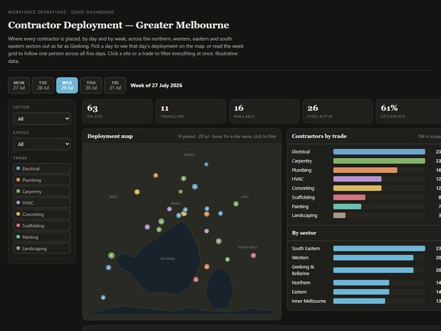Screen dimensions: 441x331
Task: Select the large green marker west of Port Phillip
Action: 112,256
